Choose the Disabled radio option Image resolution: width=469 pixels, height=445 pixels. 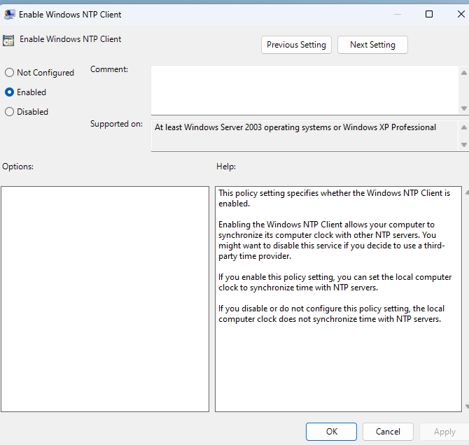click(x=10, y=111)
